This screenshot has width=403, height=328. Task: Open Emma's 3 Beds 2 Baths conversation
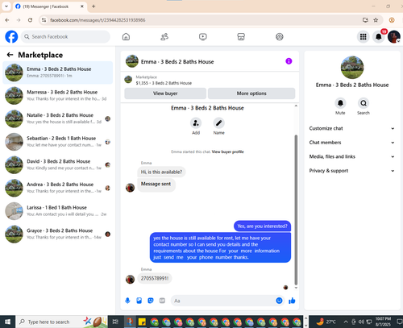(x=58, y=73)
